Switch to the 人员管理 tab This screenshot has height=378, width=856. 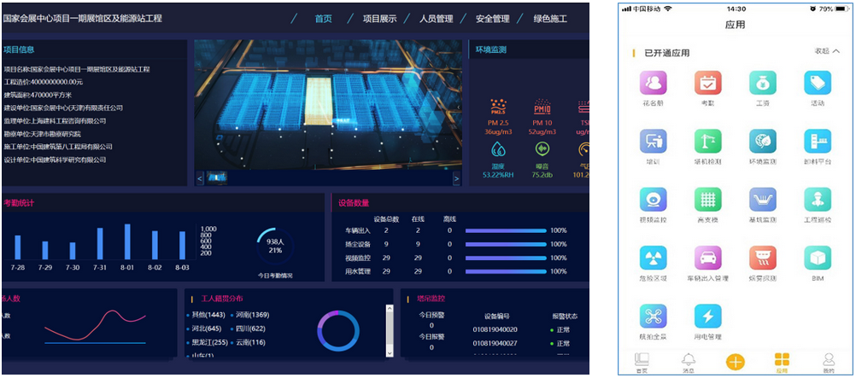[x=437, y=19]
